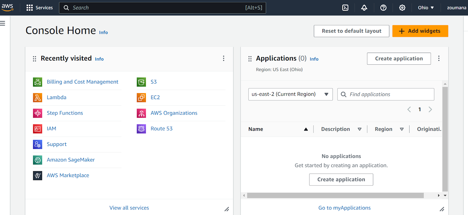
Task: Click the EC2 service icon
Action: pyautogui.click(x=141, y=97)
